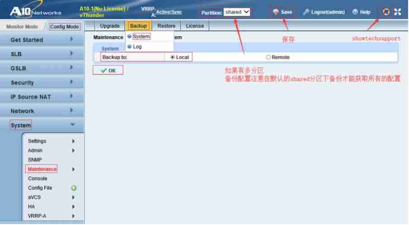Open Maintenance under System
Image resolution: width=409 pixels, height=225 pixels.
(42, 169)
